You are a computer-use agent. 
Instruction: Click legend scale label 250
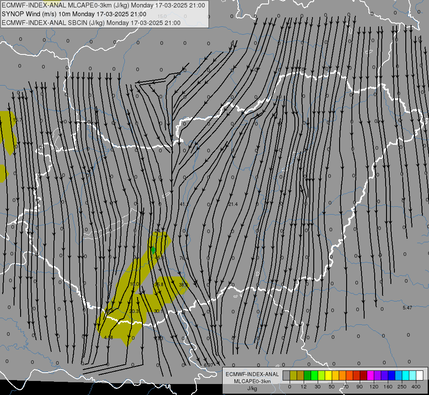pyautogui.click(x=402, y=387)
